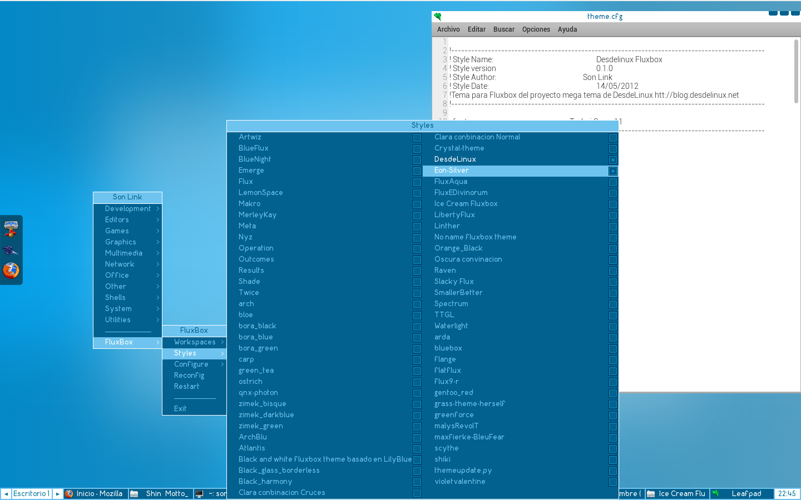Tick the BlueFlux style indicator box
The height and width of the screenshot is (500, 801).
[417, 149]
